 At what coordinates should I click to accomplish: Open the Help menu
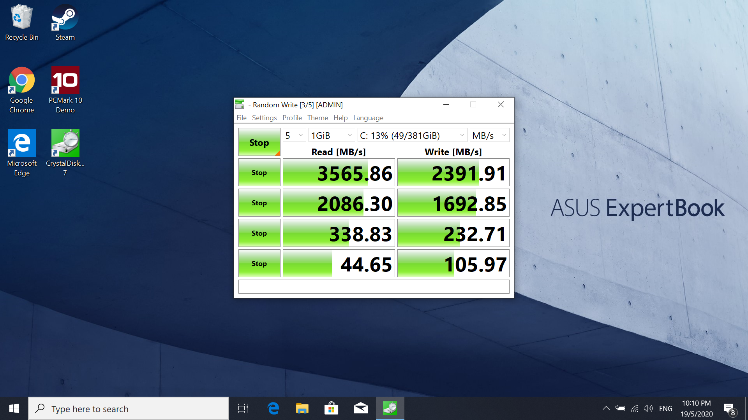coord(340,118)
